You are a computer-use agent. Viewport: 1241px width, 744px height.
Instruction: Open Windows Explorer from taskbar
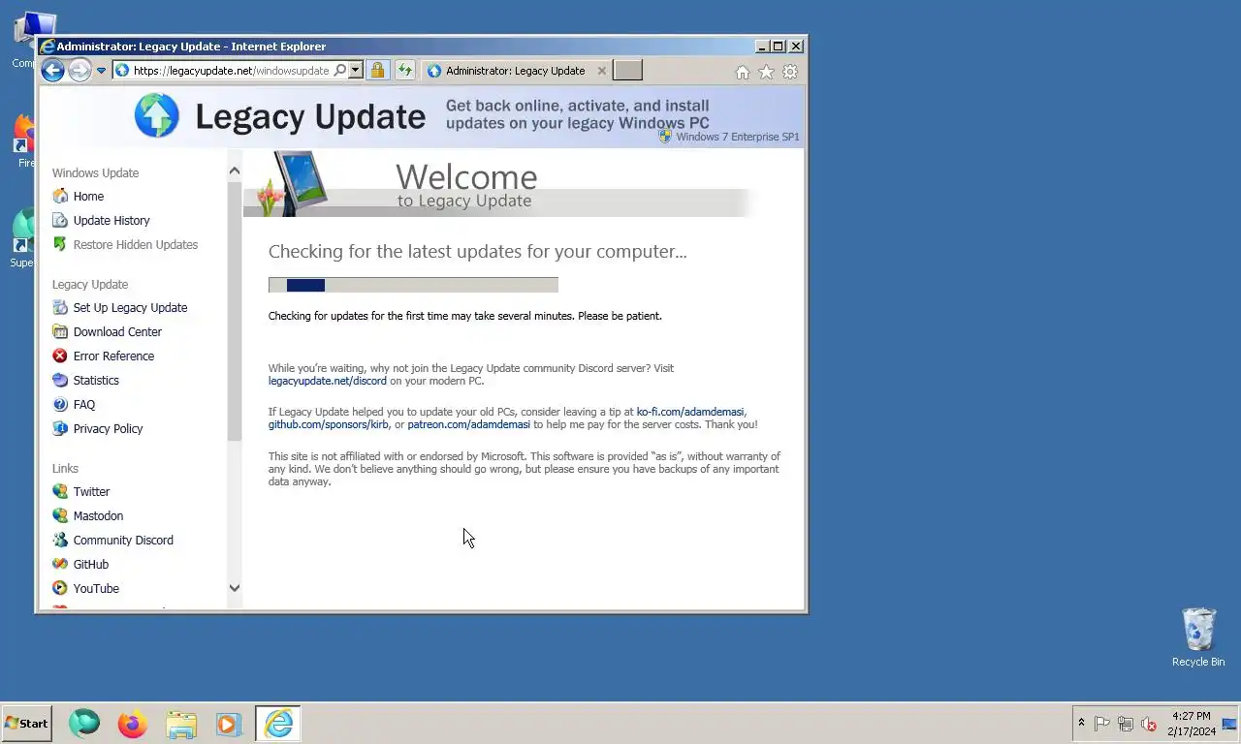[x=180, y=724]
